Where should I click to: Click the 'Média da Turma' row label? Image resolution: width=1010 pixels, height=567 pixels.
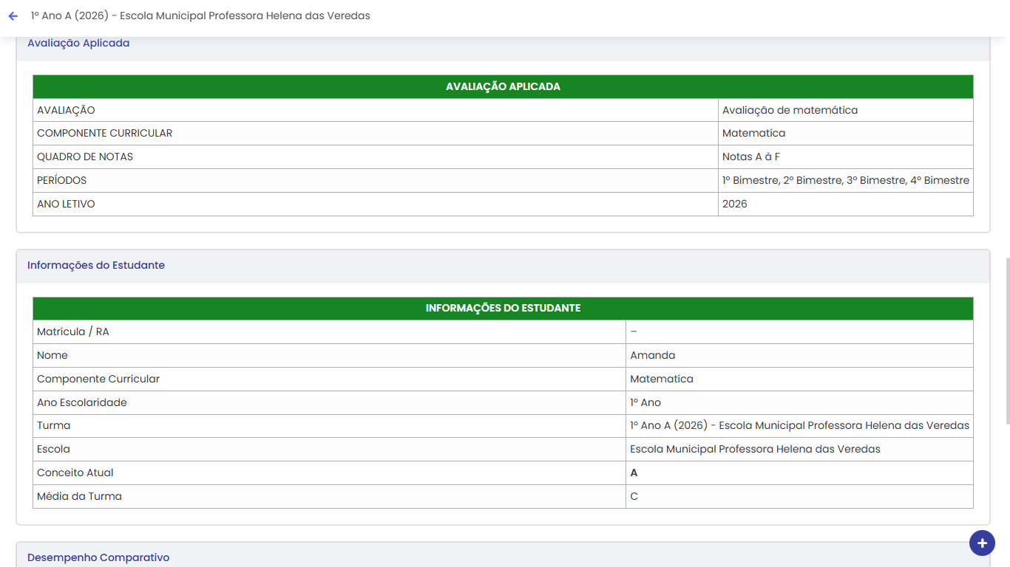click(x=79, y=496)
